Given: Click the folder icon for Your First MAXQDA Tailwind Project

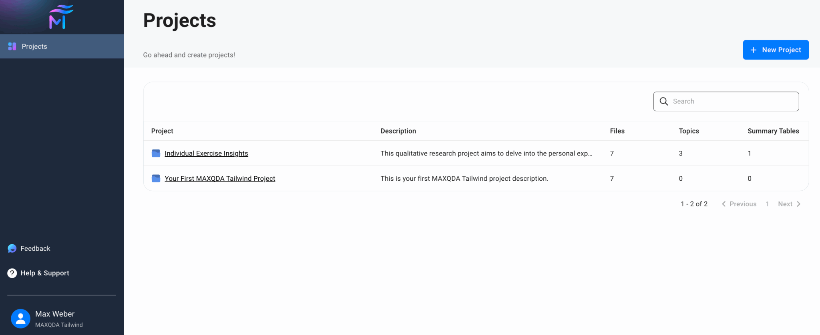Looking at the screenshot, I should pyautogui.click(x=156, y=178).
